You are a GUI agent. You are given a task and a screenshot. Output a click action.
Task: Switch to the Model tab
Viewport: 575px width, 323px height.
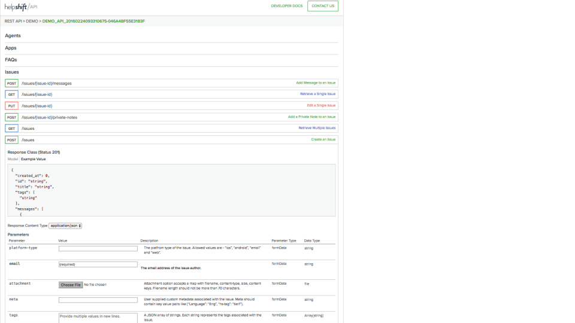(x=13, y=159)
